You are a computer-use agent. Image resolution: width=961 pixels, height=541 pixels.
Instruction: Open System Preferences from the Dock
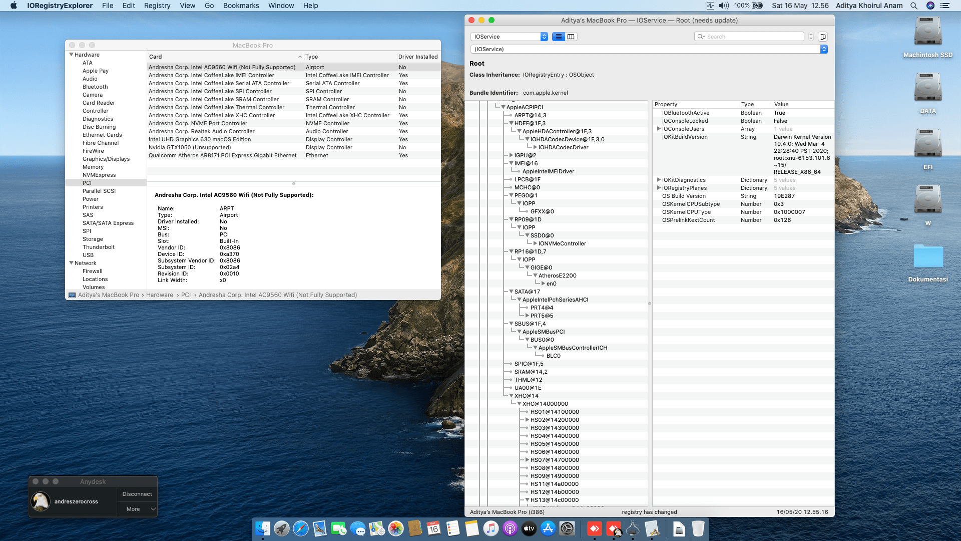567,528
